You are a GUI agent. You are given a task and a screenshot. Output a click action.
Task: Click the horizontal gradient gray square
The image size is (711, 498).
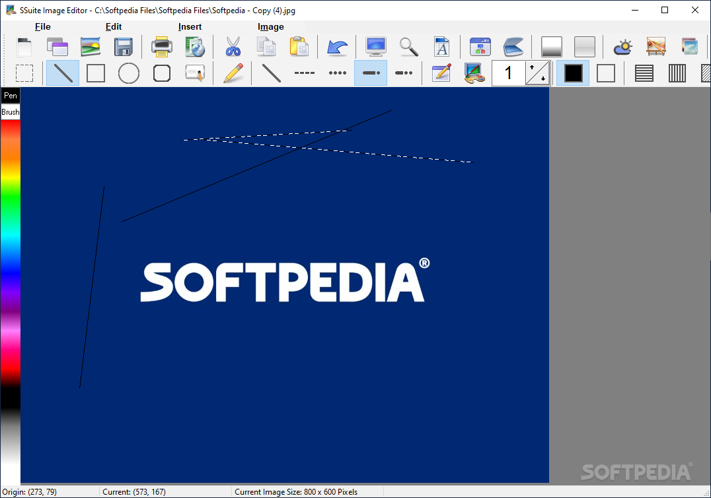coord(585,47)
